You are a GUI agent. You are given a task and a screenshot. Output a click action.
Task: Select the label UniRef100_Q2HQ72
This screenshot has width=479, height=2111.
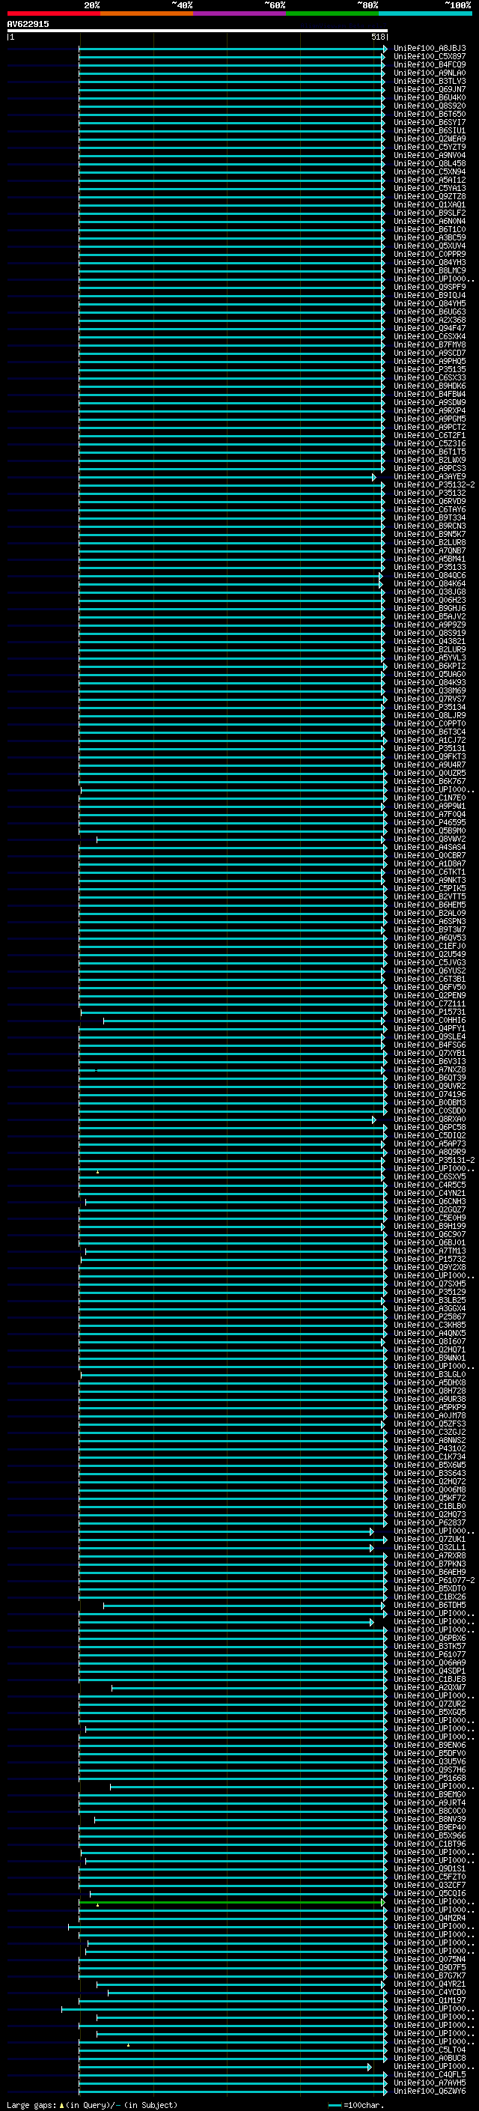point(430,1482)
